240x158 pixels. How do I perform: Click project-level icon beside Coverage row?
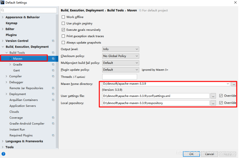(53, 118)
